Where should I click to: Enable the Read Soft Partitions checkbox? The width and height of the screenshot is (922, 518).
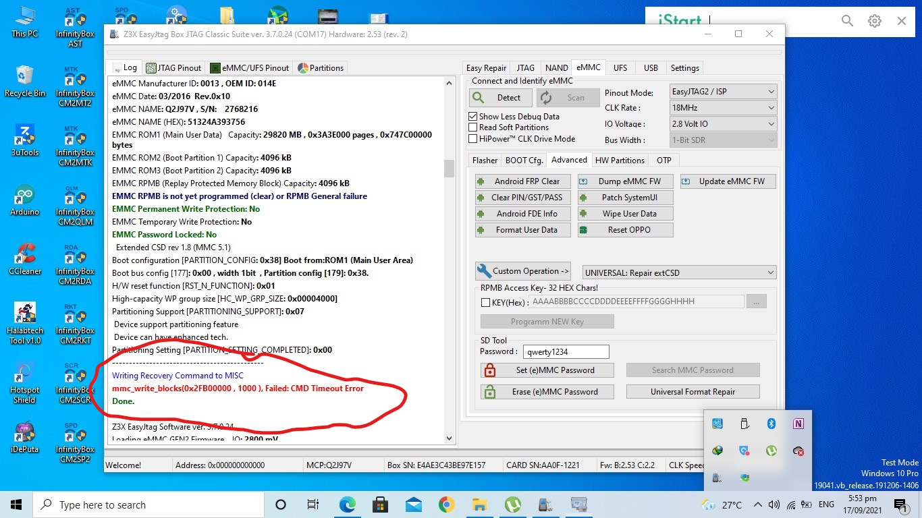pos(473,127)
